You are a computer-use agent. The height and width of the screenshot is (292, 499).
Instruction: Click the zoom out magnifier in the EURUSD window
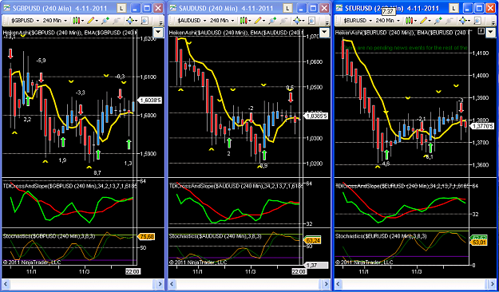coord(449,21)
